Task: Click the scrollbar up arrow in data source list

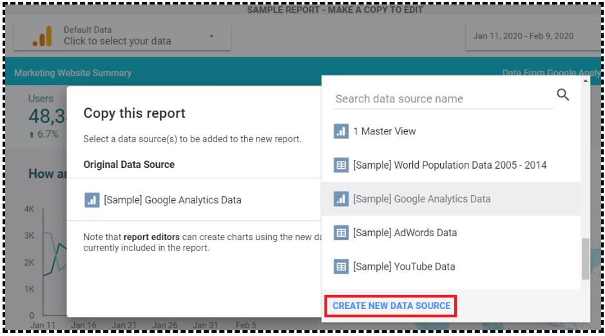Action: [x=585, y=80]
